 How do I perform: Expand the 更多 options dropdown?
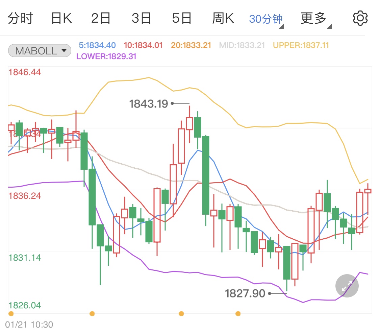(315, 18)
